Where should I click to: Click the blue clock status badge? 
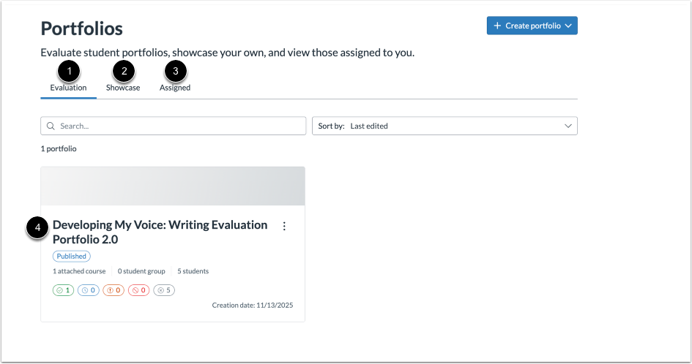click(89, 290)
